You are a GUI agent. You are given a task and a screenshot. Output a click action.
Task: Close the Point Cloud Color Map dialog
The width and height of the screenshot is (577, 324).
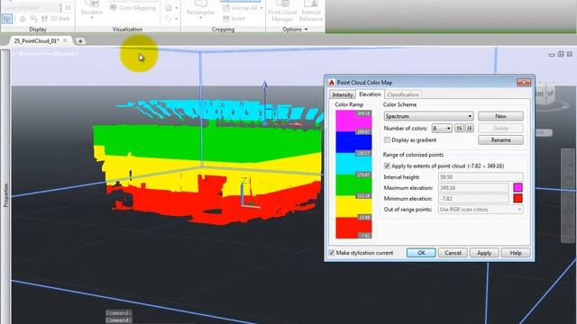[523, 82]
